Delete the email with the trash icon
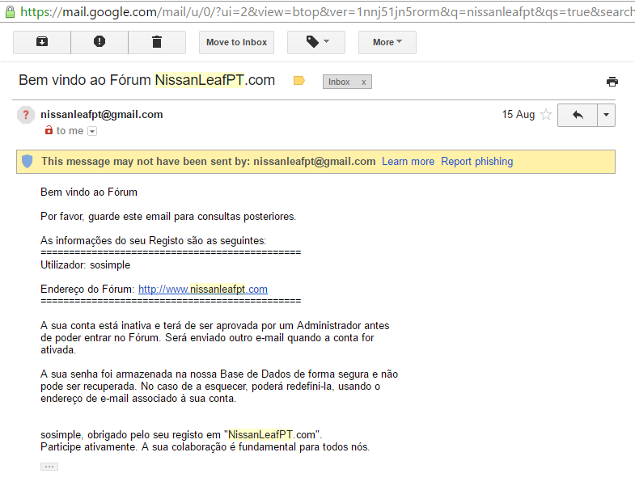Image resolution: width=635 pixels, height=482 pixels. pos(157,42)
